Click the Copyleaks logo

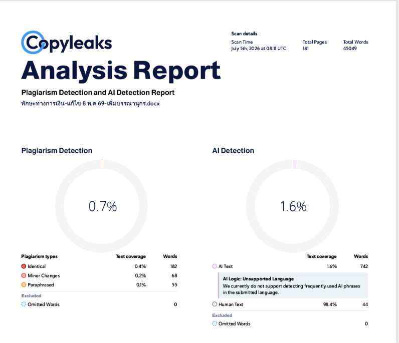click(x=66, y=43)
